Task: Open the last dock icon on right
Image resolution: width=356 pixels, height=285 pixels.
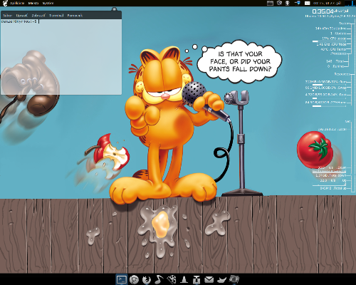Action: click(234, 279)
